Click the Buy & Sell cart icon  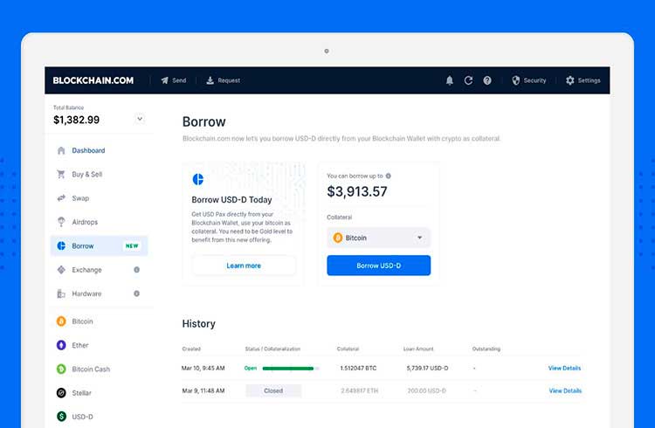(x=61, y=175)
